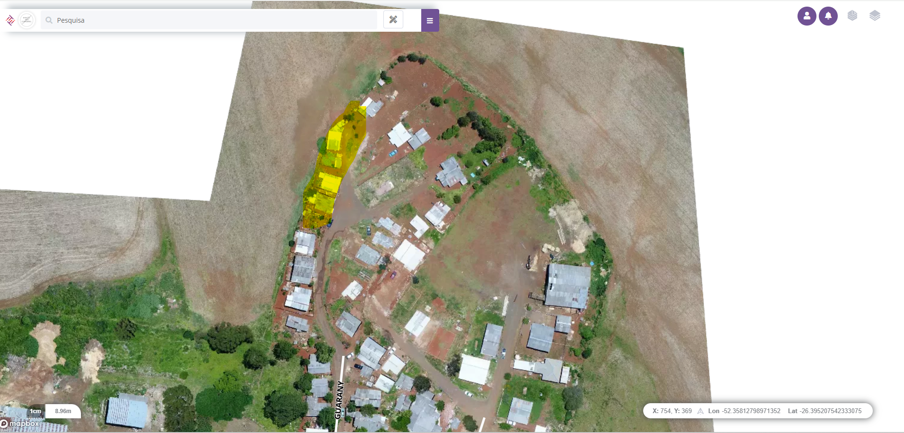Click the circular municipality emblem
Screen dimensions: 904x433
(x=27, y=20)
